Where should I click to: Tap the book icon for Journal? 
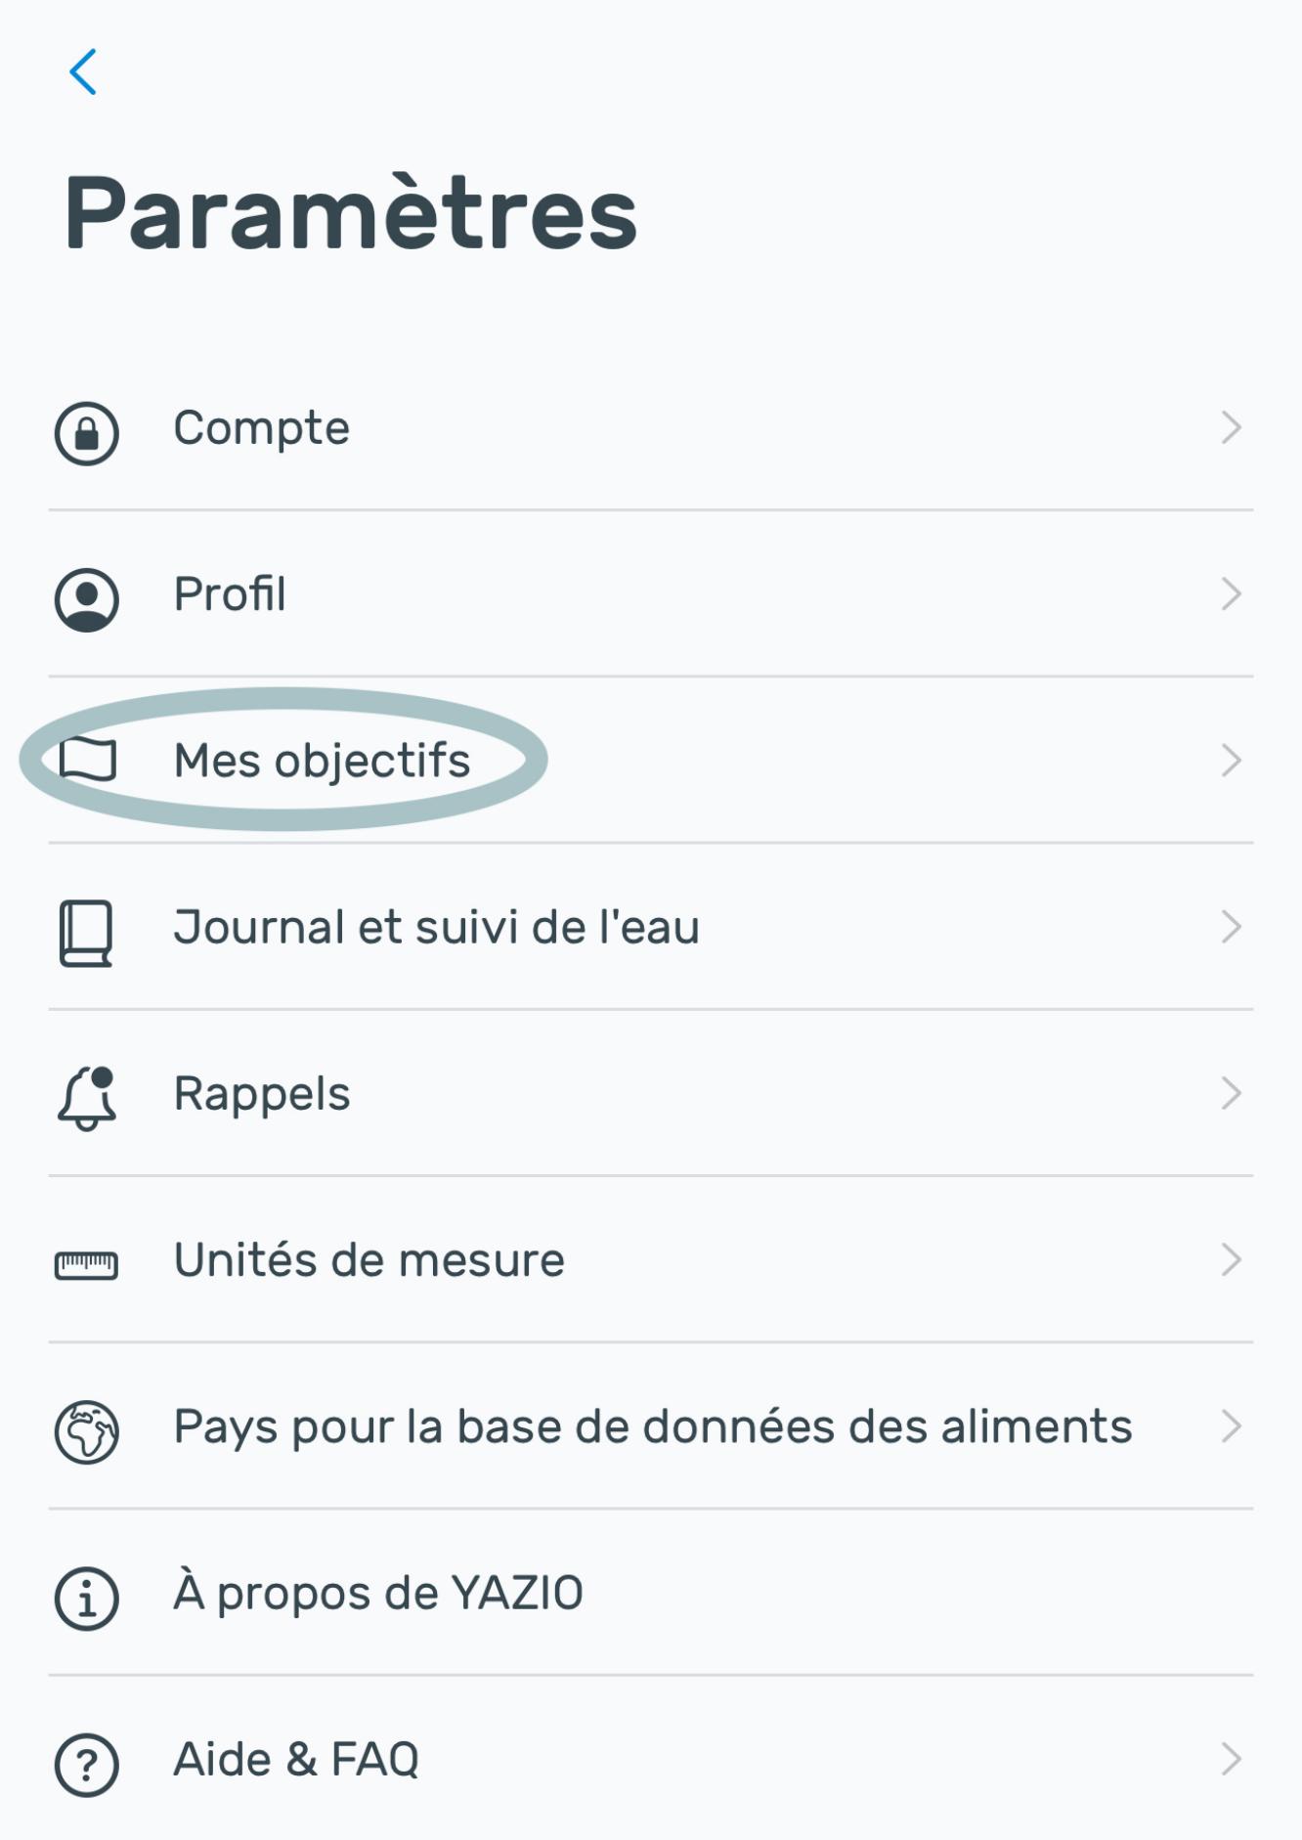click(86, 933)
